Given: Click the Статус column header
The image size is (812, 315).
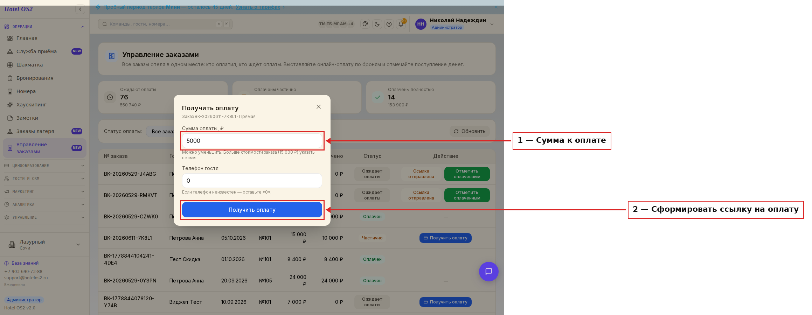Looking at the screenshot, I should (372, 156).
